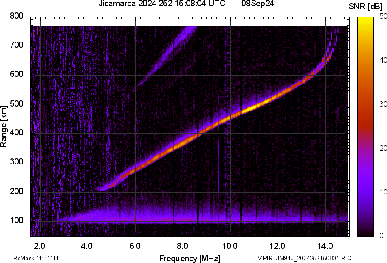Click the 08Sep24 date label

(x=257, y=4)
